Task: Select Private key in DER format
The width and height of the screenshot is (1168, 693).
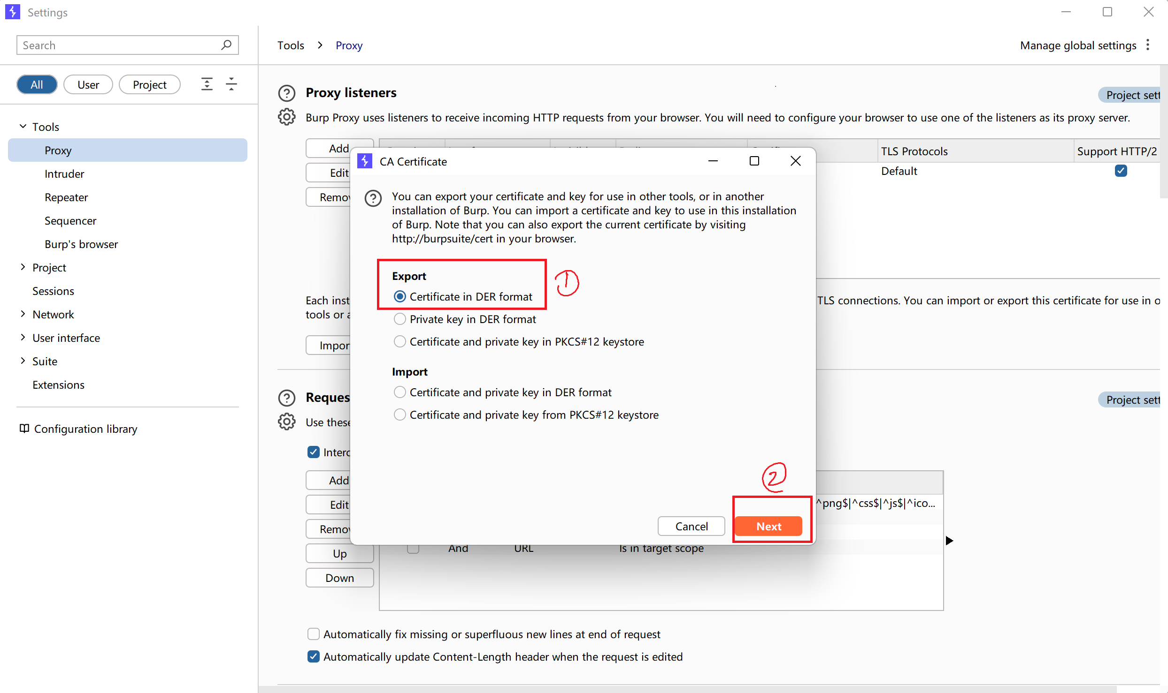Action: point(400,319)
